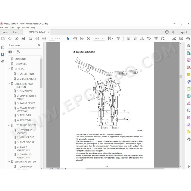Open the File menu
Screen dimensions: 191x191
[x=2, y=28]
